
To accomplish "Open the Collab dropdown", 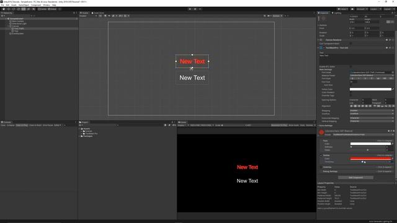I will (x=343, y=9).
